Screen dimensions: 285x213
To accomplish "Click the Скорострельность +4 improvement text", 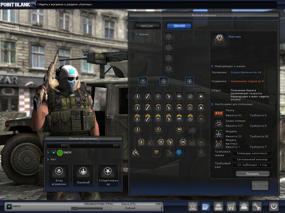I will tap(246, 72).
